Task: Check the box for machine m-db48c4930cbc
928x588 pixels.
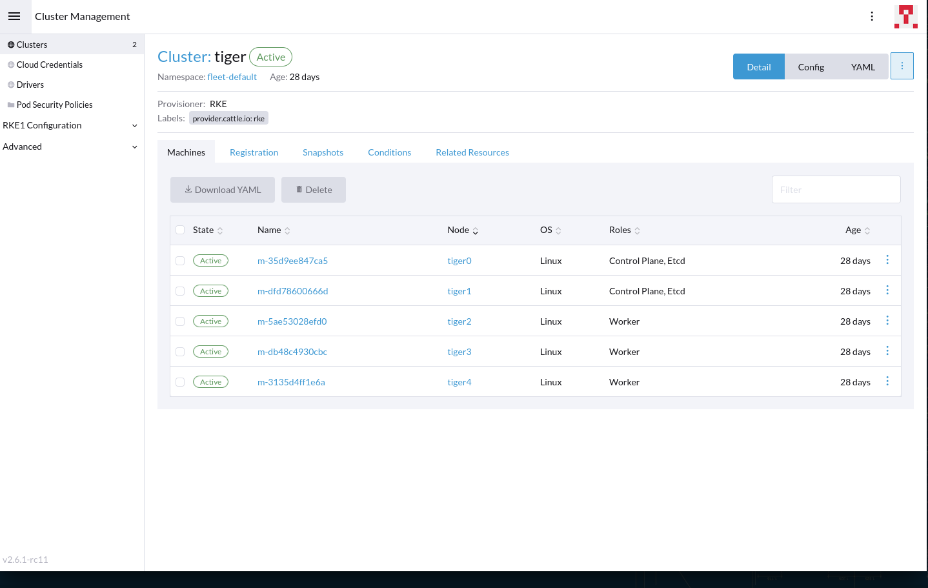Action: [x=180, y=352]
